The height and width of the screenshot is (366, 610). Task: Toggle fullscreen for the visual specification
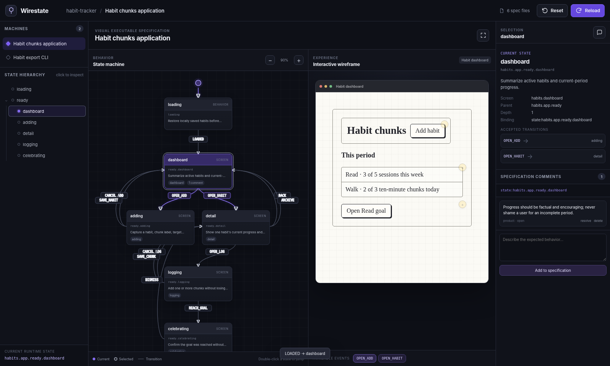pos(483,35)
